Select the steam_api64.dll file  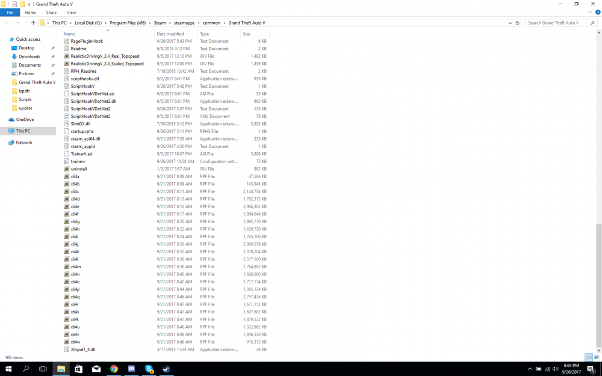click(85, 139)
